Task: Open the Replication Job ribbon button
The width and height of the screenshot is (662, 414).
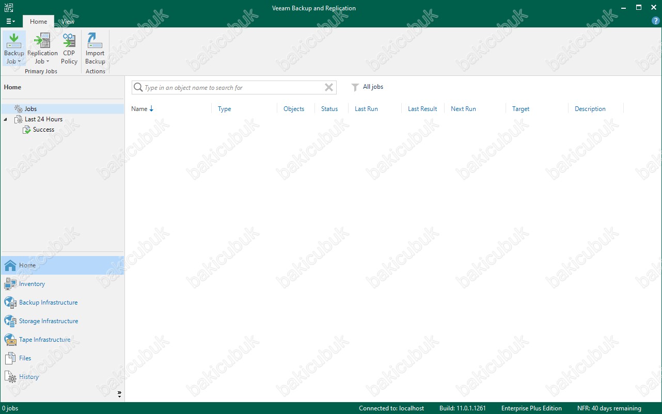Action: [x=42, y=48]
